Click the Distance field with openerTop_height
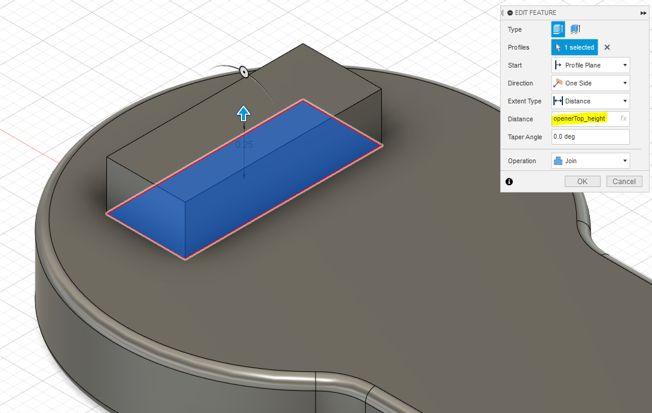Viewport: 652px width, 413px height. 583,119
